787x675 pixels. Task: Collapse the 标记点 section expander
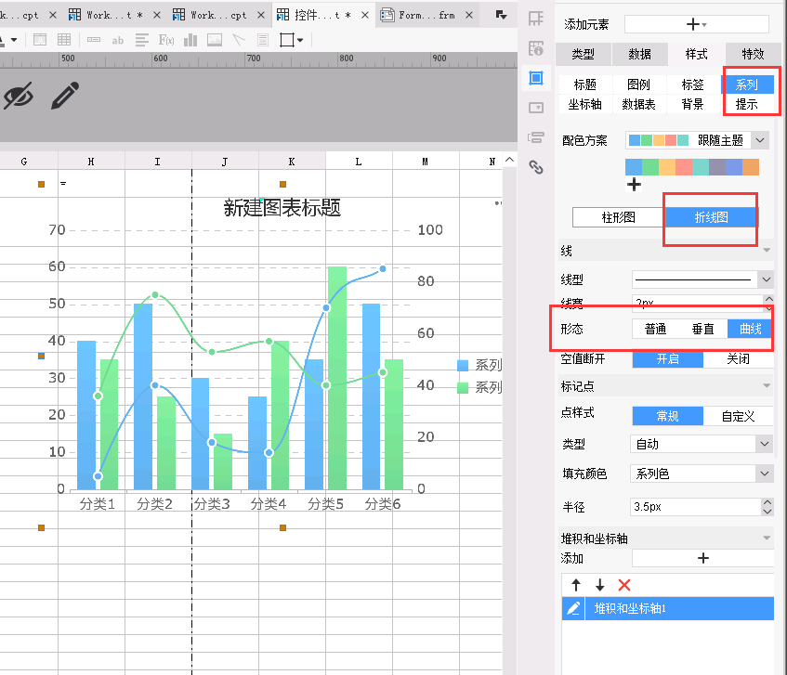pos(767,385)
